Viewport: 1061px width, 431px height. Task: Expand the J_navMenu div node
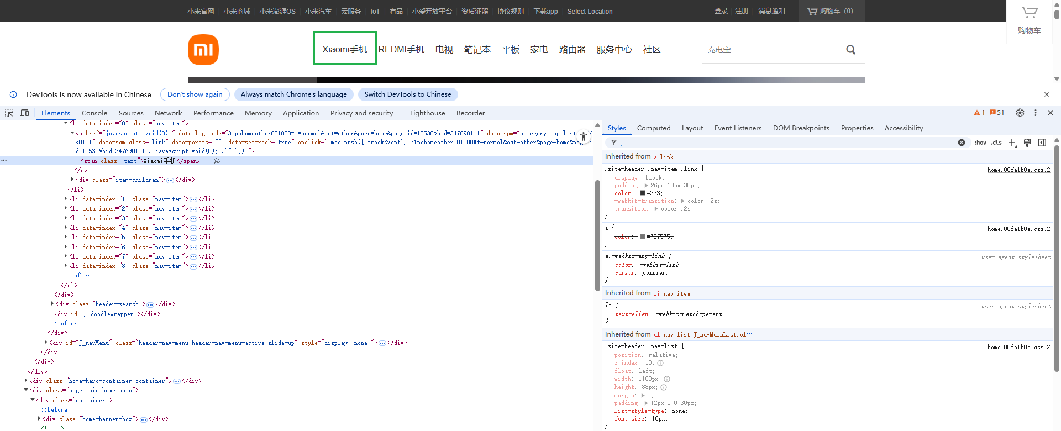tap(46, 343)
